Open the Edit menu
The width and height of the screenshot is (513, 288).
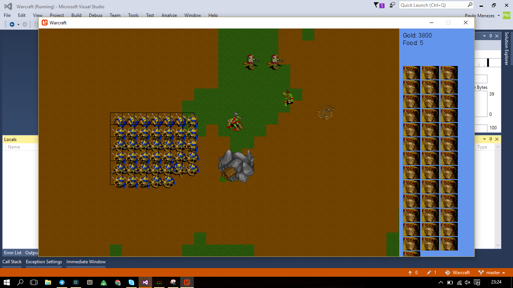(22, 15)
